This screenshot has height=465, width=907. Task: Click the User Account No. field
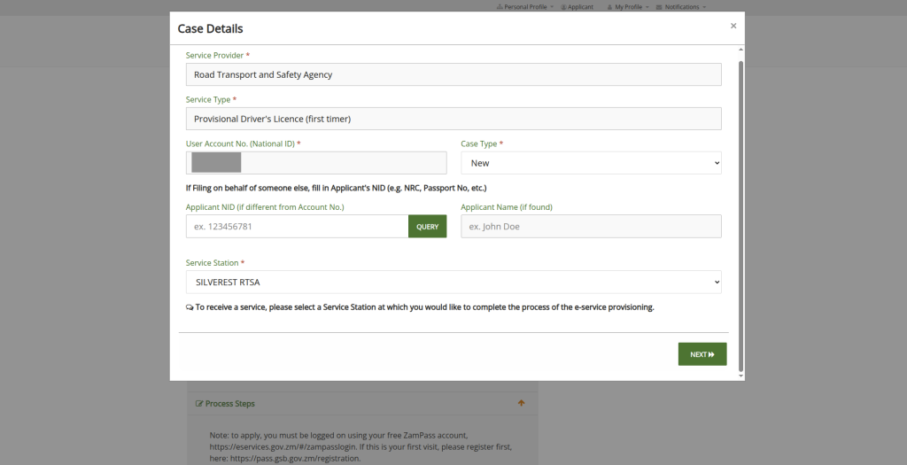pyautogui.click(x=316, y=163)
